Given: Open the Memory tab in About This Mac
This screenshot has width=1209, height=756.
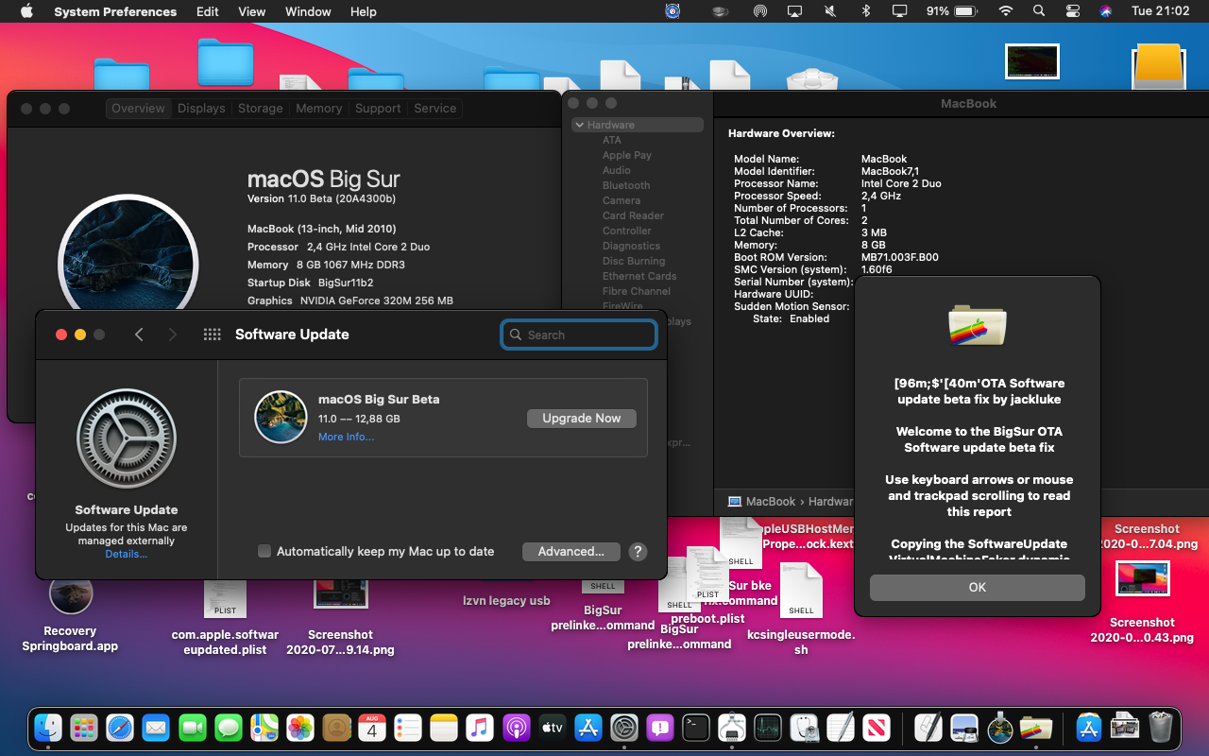Looking at the screenshot, I should pos(319,108).
